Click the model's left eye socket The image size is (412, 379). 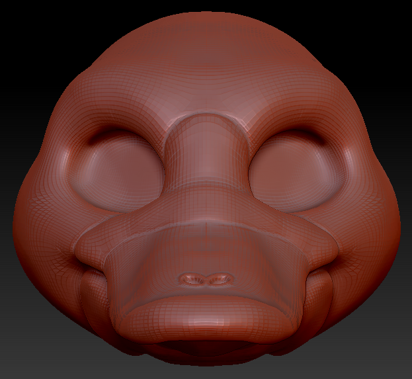[117, 171]
